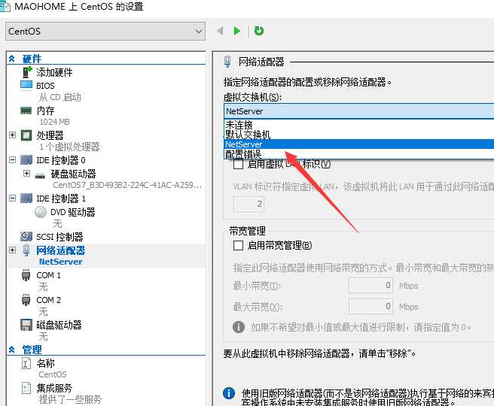Click the SCSI 控制器 icon
Image resolution: width=494 pixels, height=406 pixels.
tap(26, 236)
